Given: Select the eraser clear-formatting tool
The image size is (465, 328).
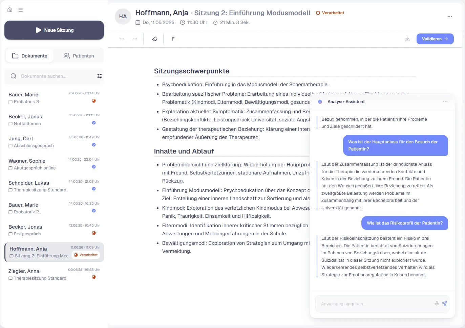Looking at the screenshot, I should (x=155, y=39).
